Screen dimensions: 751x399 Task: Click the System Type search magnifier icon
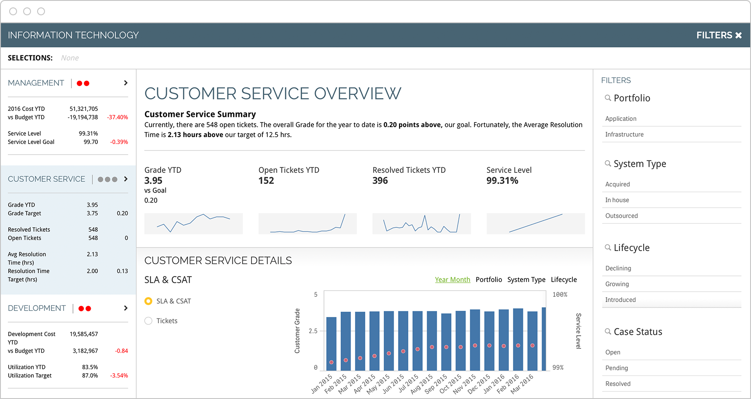(608, 164)
